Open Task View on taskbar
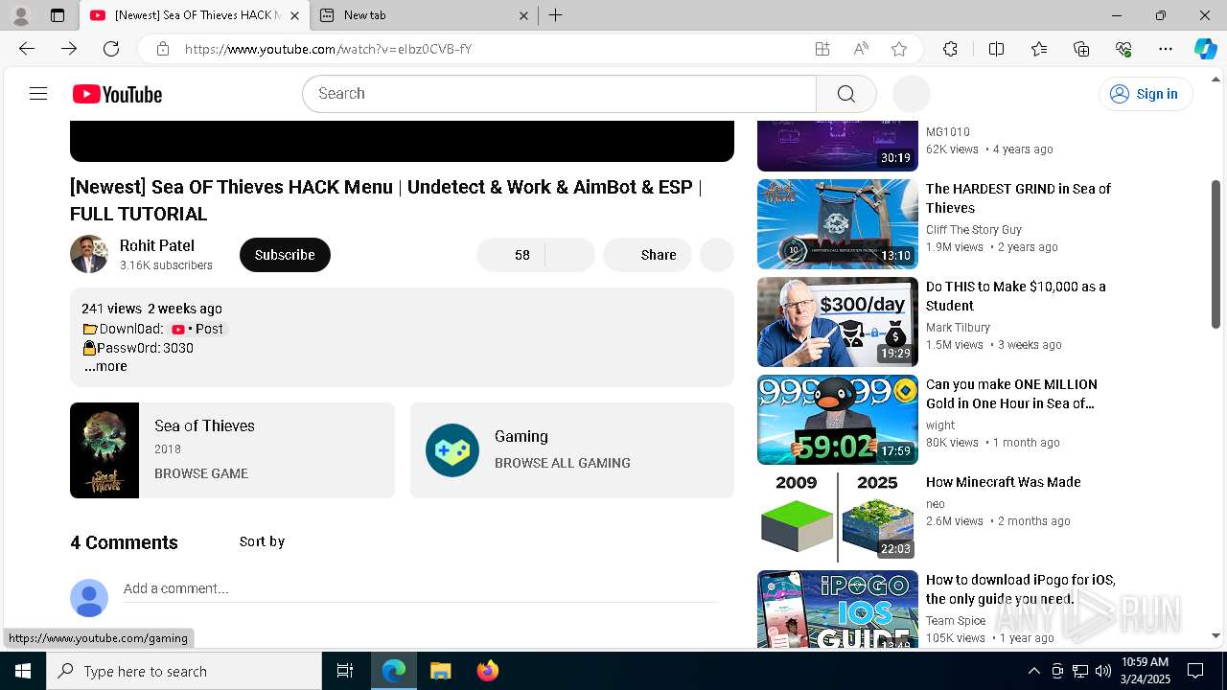The image size is (1227, 690). coord(345,671)
